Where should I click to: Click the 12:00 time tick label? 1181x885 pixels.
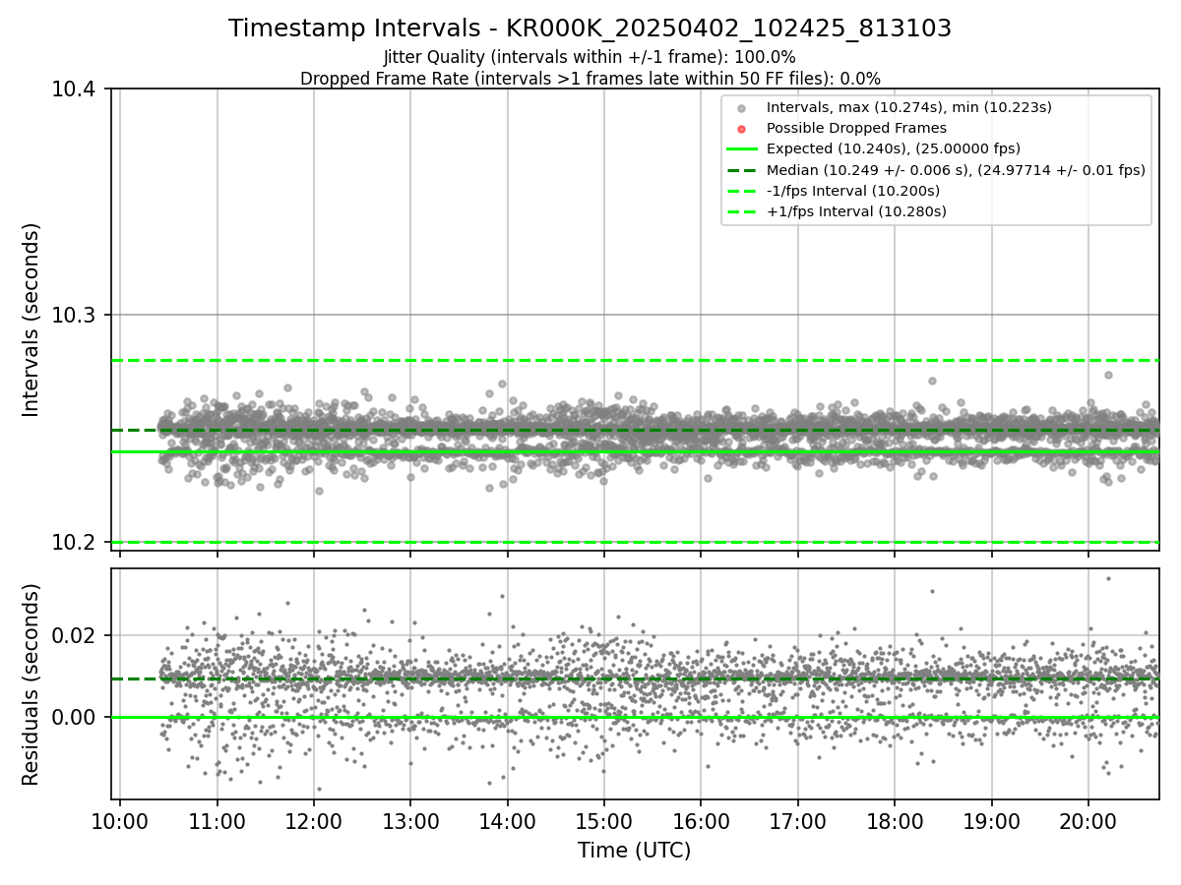click(314, 822)
